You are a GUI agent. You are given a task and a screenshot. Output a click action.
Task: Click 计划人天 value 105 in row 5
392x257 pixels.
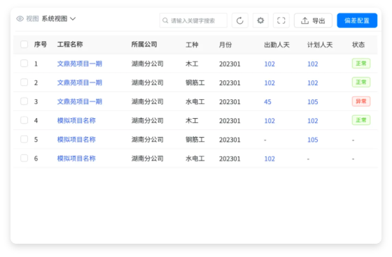point(312,140)
